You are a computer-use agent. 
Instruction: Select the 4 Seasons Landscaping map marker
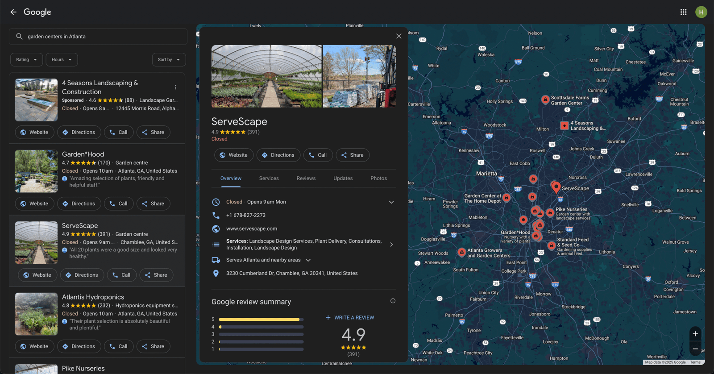click(x=564, y=125)
